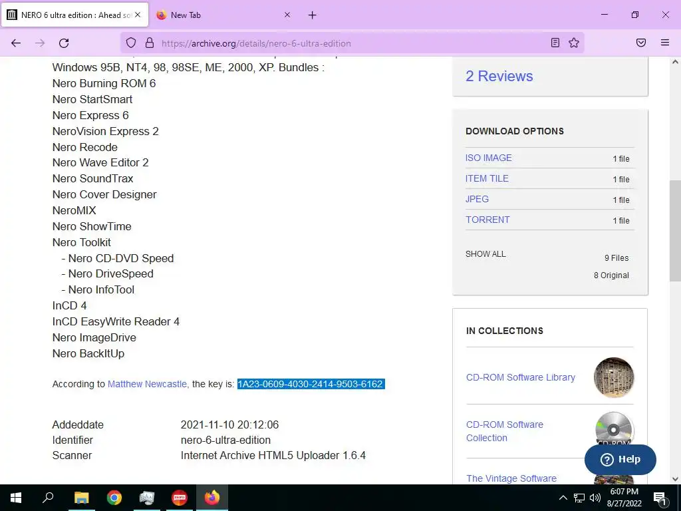Close the New Tab tab
Screen dimensions: 681x511
[x=287, y=15]
